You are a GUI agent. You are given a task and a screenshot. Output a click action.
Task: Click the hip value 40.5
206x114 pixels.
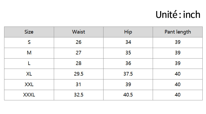[x=128, y=95]
